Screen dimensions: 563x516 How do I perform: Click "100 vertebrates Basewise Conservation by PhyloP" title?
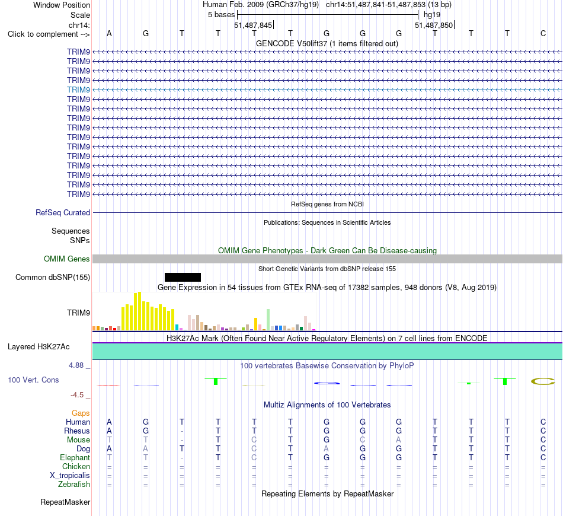(x=327, y=366)
